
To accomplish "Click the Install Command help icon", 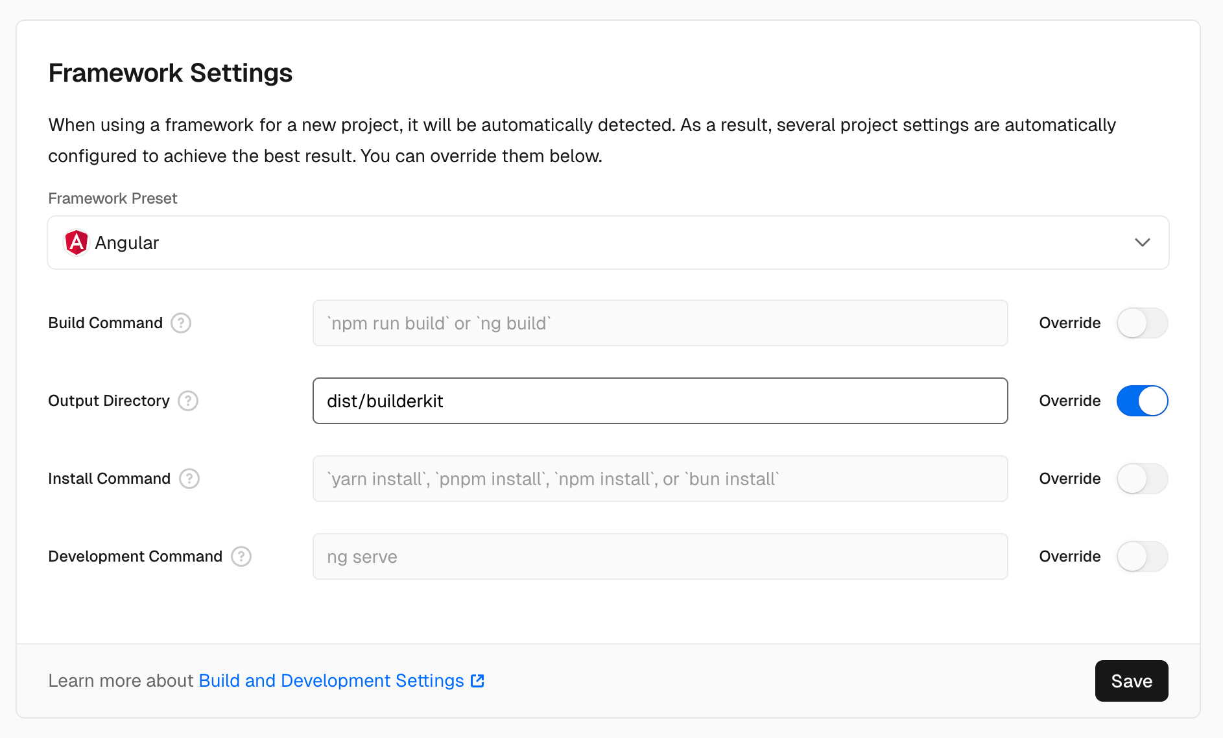I will [189, 479].
